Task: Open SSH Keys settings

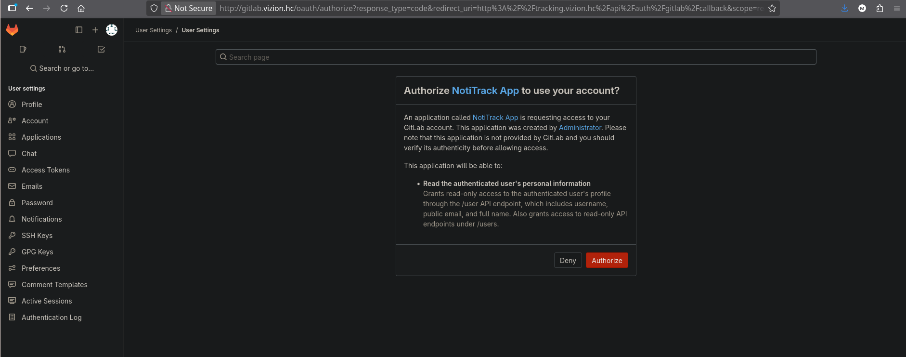Action: click(x=37, y=236)
